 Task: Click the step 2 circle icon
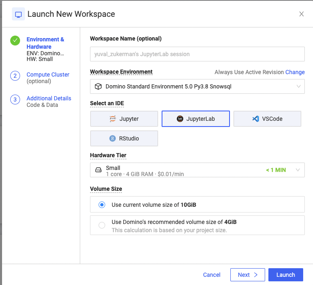[x=15, y=76]
